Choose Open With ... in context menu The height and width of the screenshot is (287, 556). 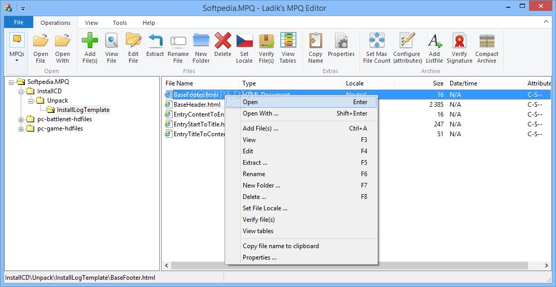click(301, 113)
